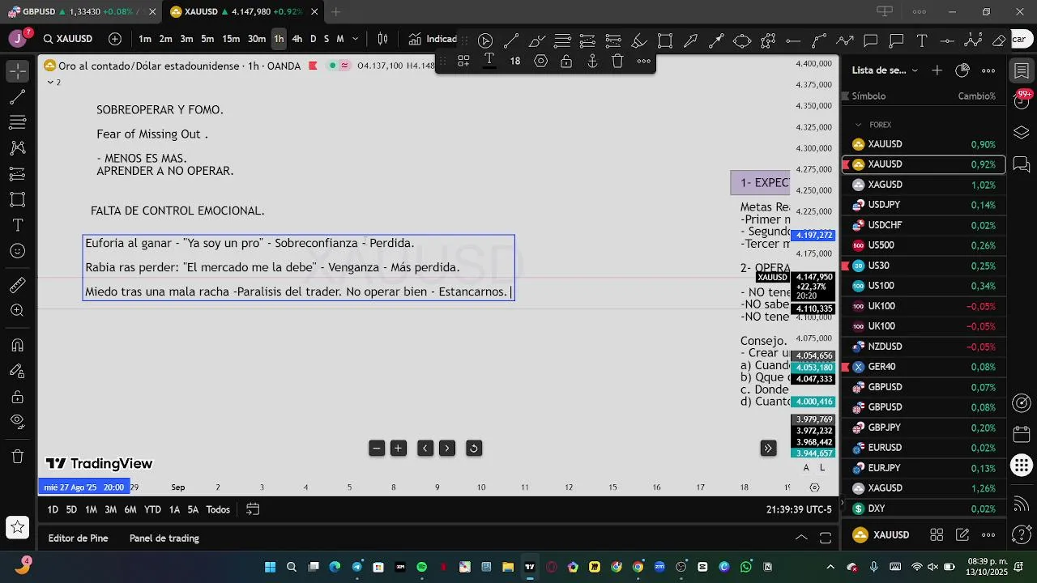Open text drawing settings hexagon icon
The height and width of the screenshot is (583, 1037).
tap(540, 61)
